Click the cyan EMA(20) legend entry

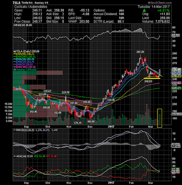(24, 59)
